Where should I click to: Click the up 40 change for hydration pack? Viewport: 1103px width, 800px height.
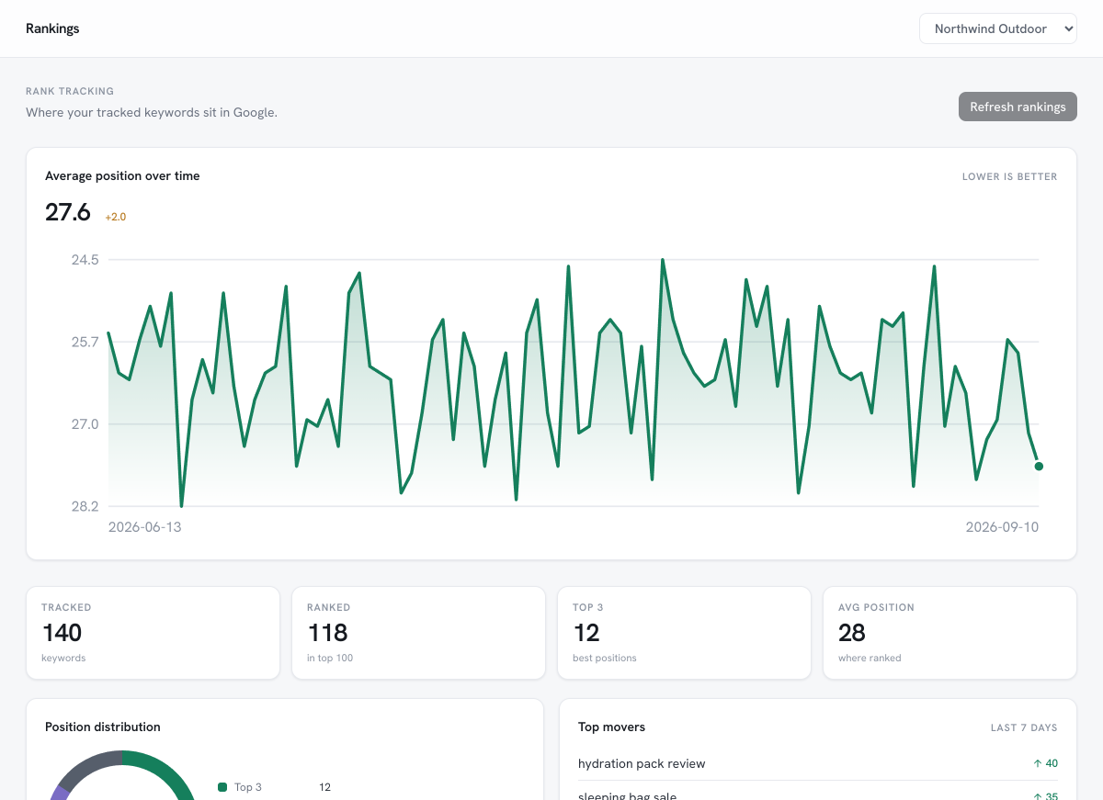(x=1045, y=763)
